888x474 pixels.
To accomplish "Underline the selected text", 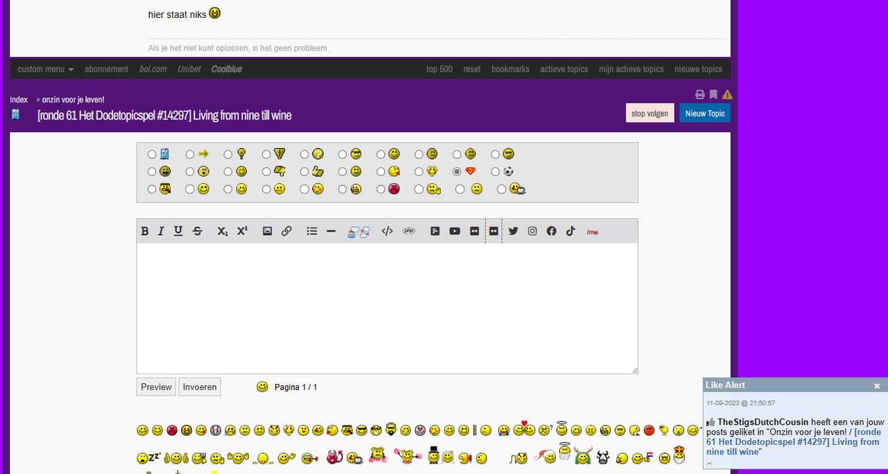I will (178, 231).
